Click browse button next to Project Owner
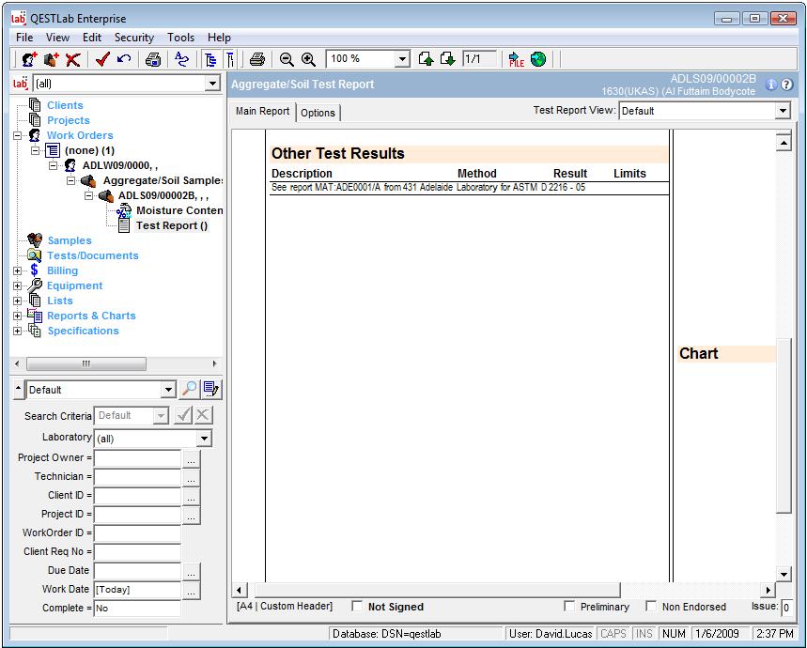Image resolution: width=807 pixels, height=648 pixels. click(x=191, y=459)
